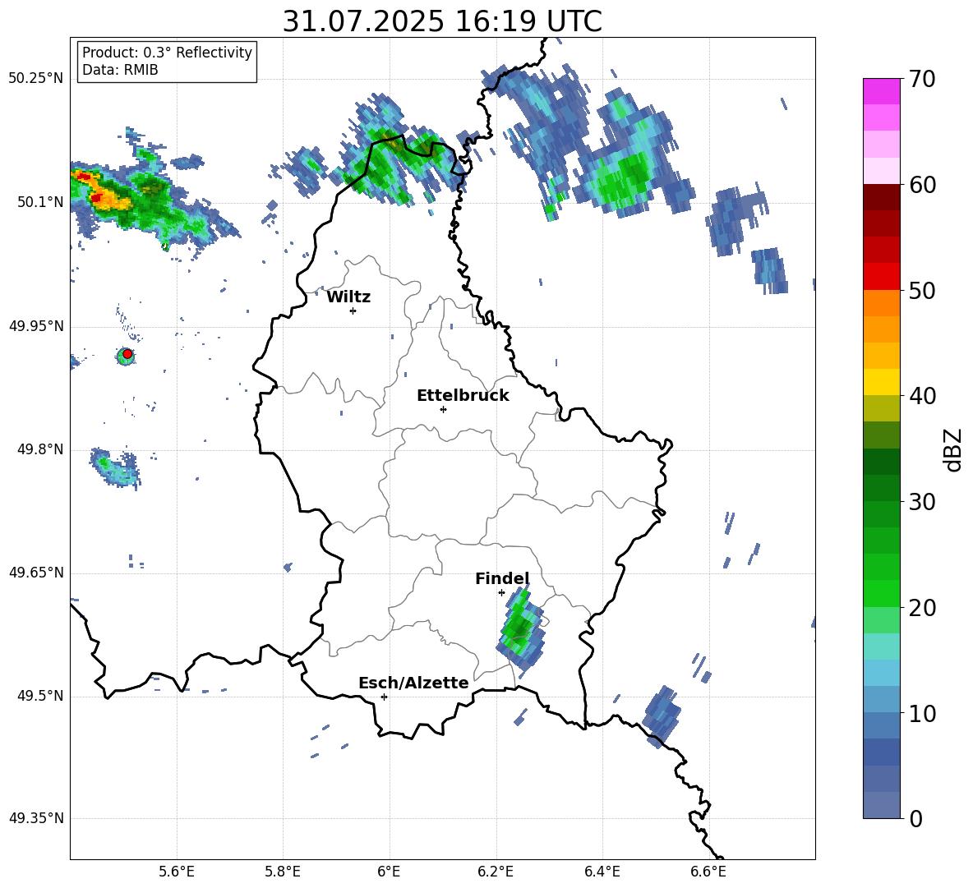Viewport: 973px width, 888px height.
Task: Click the blue echo on the border near 6.5°E
Action: click(662, 716)
